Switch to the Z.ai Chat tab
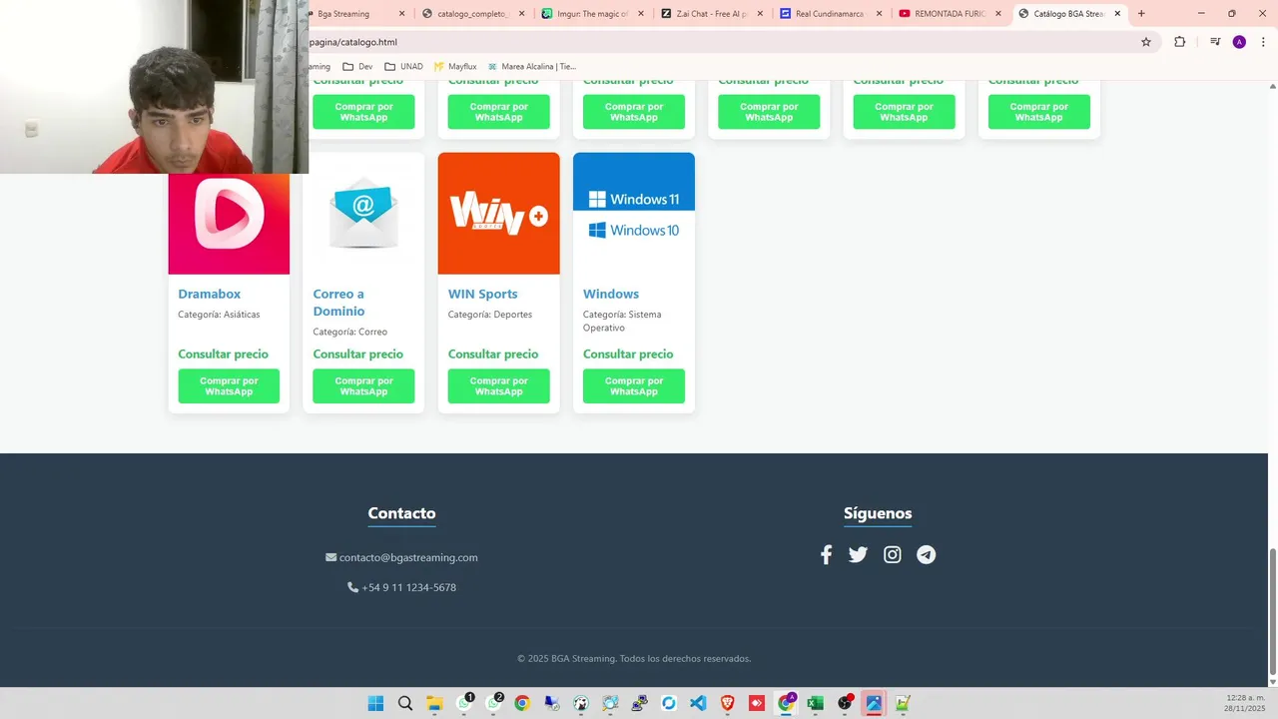 (711, 14)
